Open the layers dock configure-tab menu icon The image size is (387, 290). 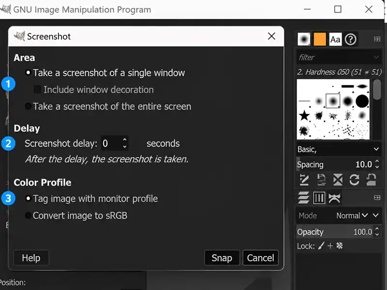click(377, 198)
